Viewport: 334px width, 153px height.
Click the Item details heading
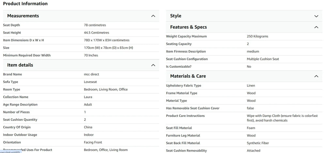click(20, 65)
